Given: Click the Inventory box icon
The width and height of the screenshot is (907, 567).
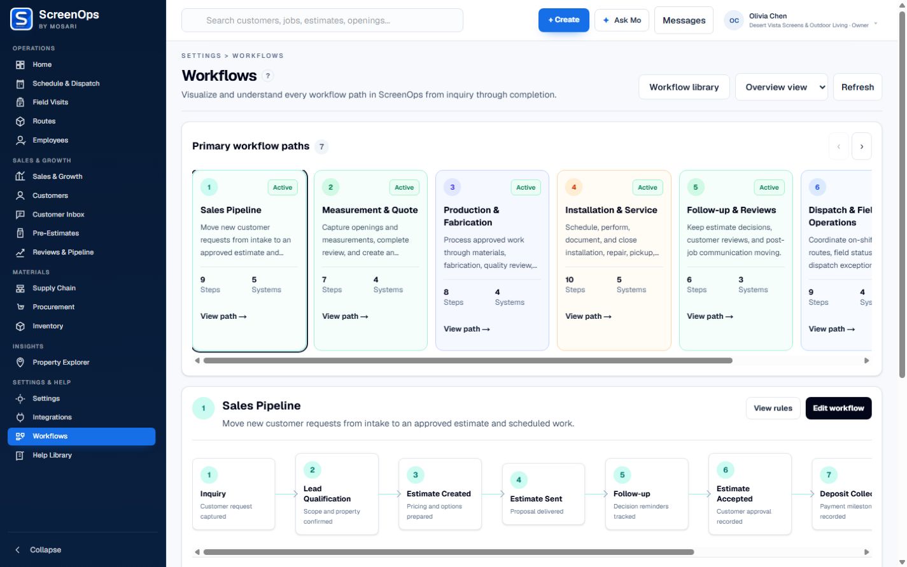Looking at the screenshot, I should coord(20,326).
